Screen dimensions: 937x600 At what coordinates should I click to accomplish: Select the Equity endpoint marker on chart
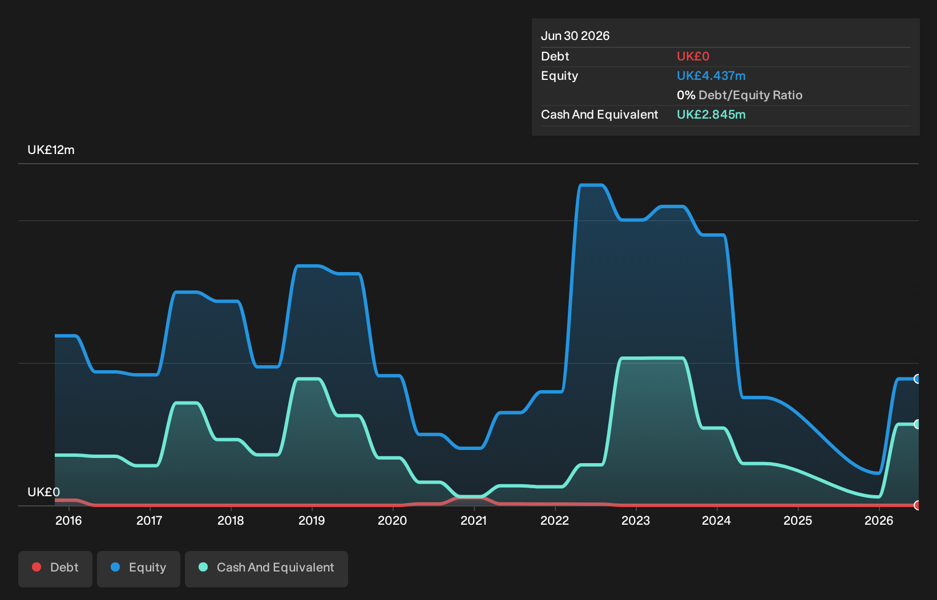pyautogui.click(x=917, y=379)
